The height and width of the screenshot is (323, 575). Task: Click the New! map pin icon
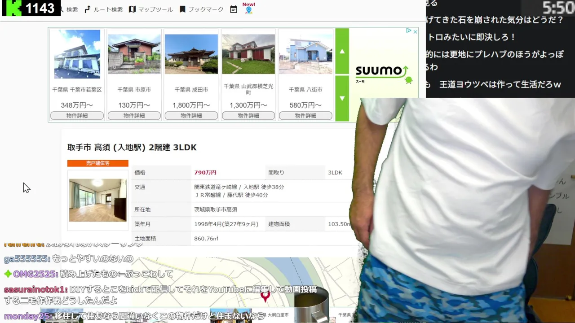tap(248, 8)
